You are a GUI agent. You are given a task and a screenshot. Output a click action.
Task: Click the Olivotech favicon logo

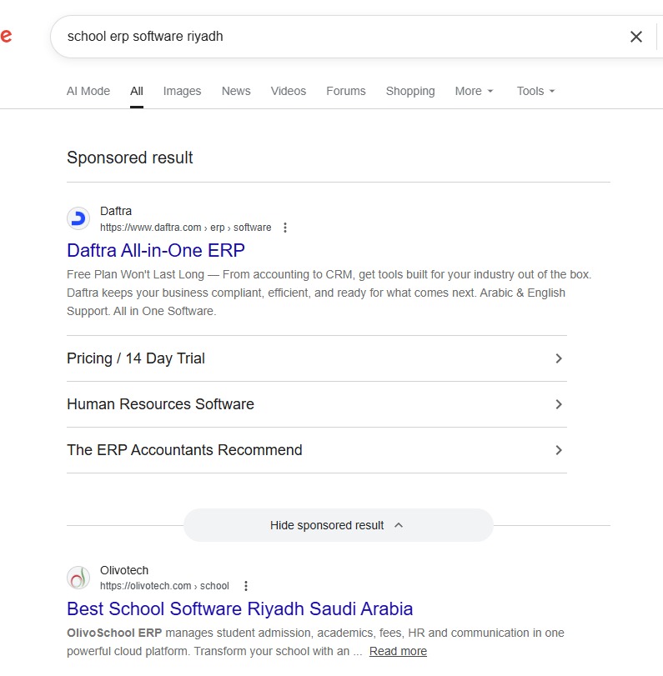point(78,578)
